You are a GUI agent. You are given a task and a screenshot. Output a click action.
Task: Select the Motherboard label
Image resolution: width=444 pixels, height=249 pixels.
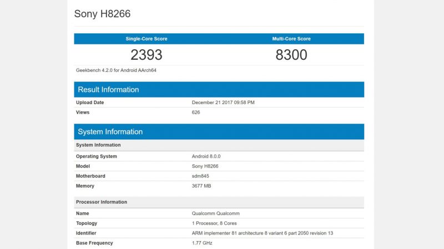pos(90,176)
